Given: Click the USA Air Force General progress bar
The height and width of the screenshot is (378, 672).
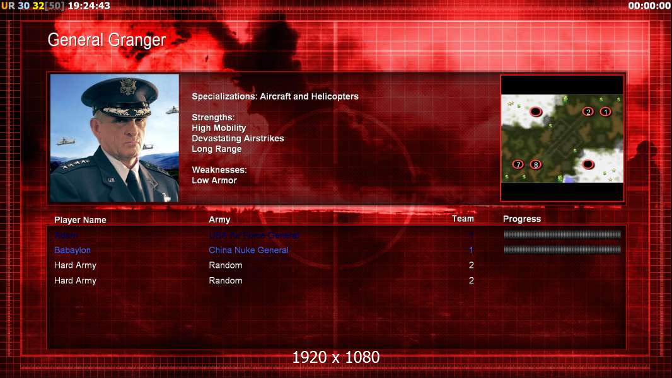Looking at the screenshot, I should tap(562, 234).
